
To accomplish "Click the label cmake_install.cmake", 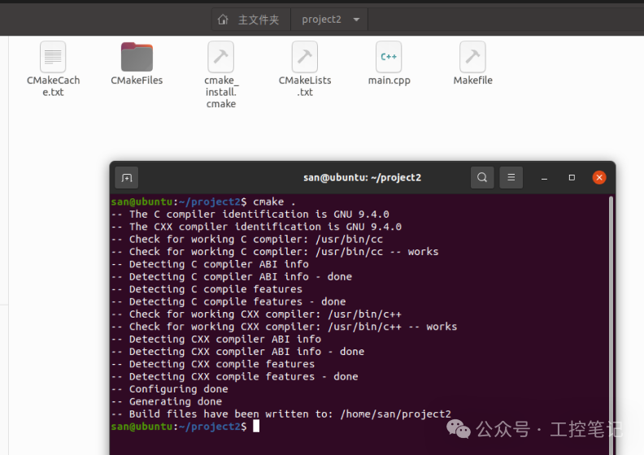I will [221, 92].
